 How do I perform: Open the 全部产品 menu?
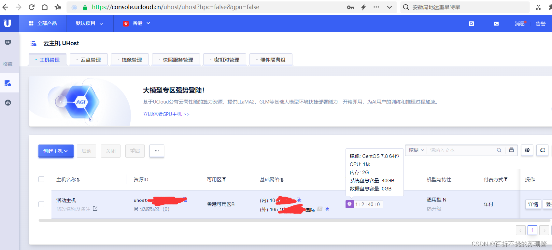(x=43, y=23)
